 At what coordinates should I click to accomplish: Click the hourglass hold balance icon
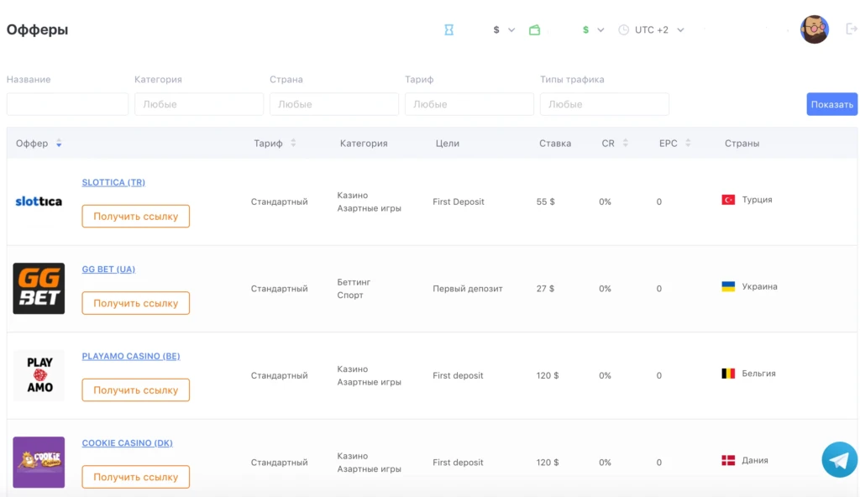click(448, 29)
